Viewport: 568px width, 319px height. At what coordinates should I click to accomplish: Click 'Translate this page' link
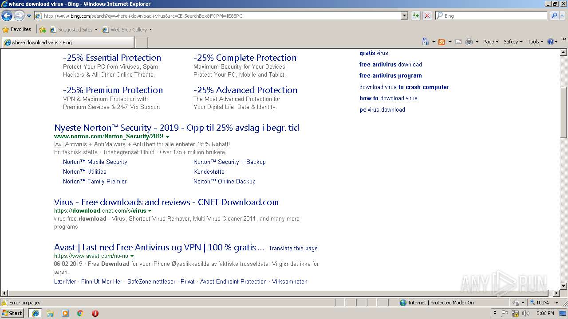tap(293, 249)
